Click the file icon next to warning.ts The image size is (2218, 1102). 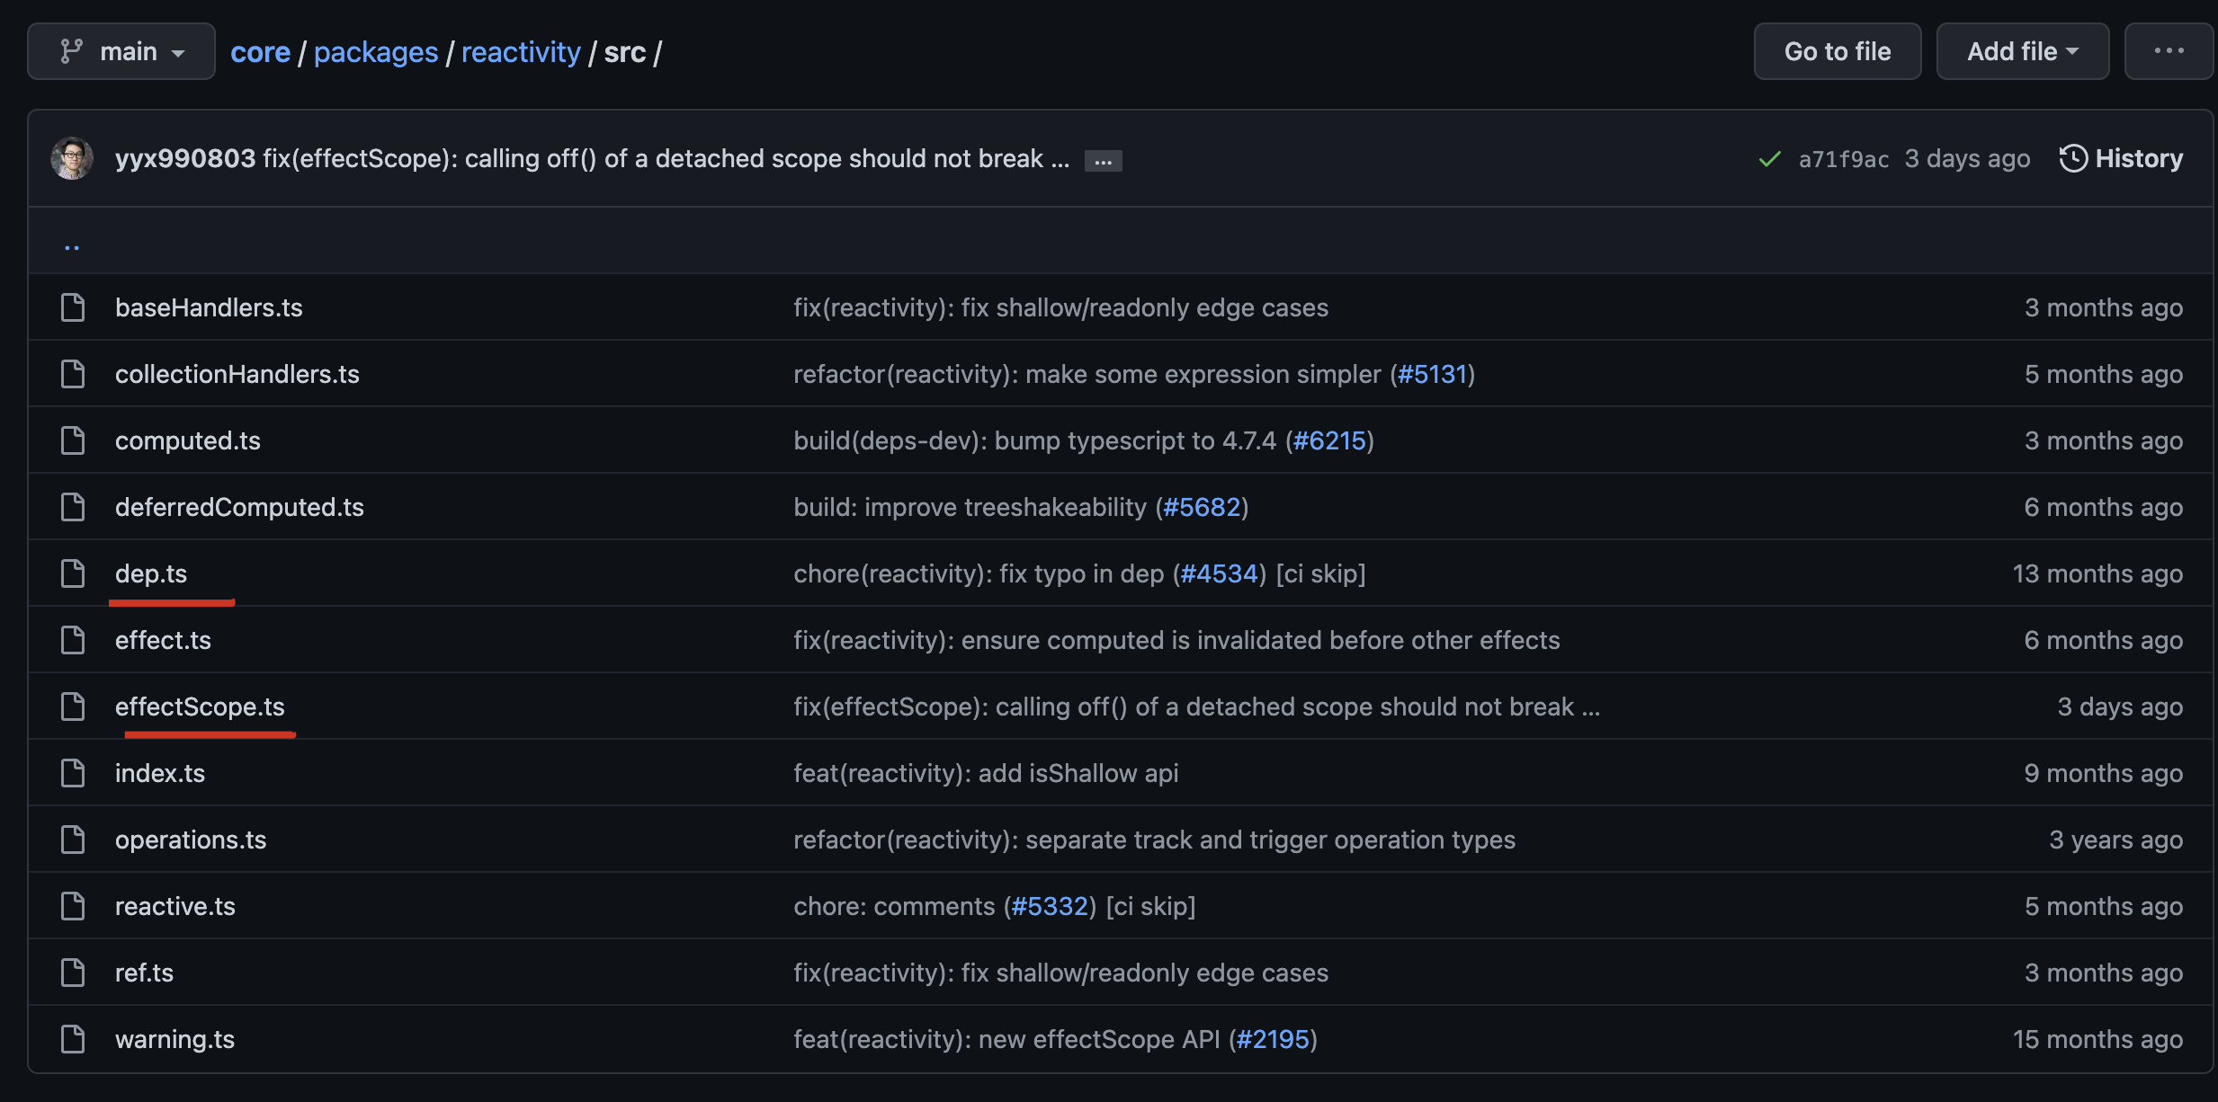pos(73,1039)
